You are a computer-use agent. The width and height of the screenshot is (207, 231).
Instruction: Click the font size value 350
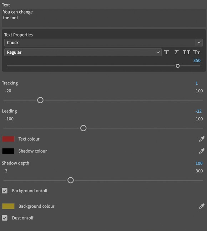(197, 60)
